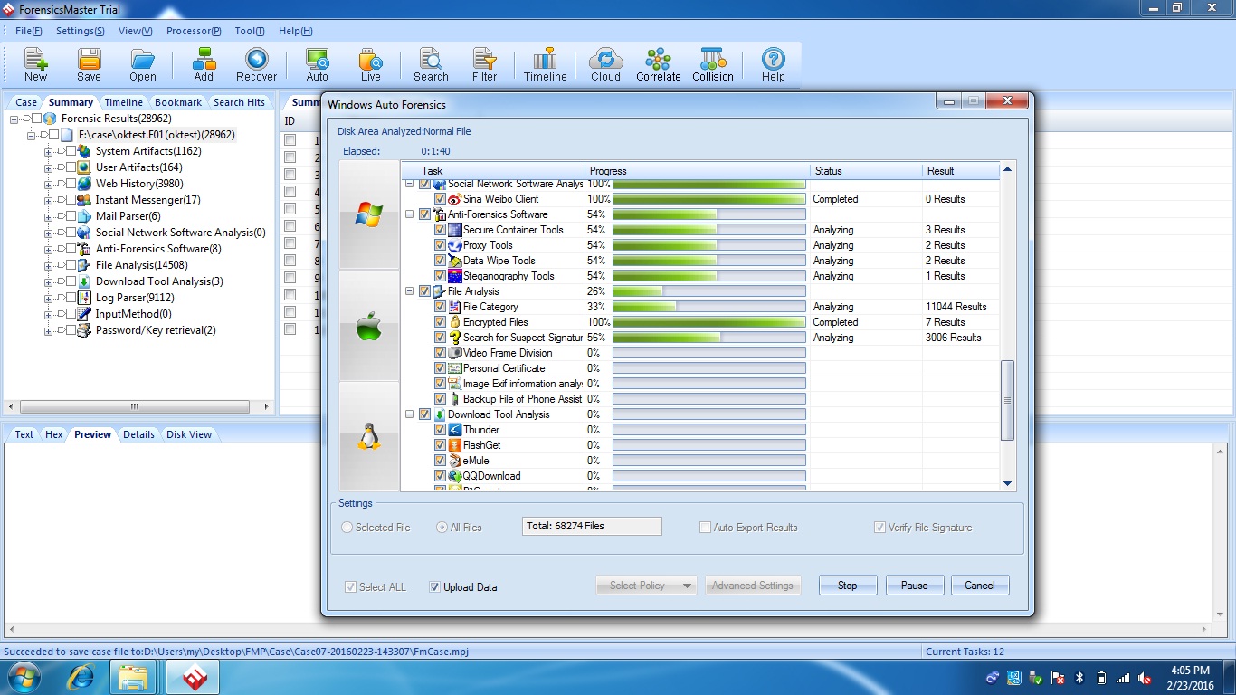The width and height of the screenshot is (1236, 695).
Task: Collapse the Download Tool Analysis task group
Action: [409, 414]
